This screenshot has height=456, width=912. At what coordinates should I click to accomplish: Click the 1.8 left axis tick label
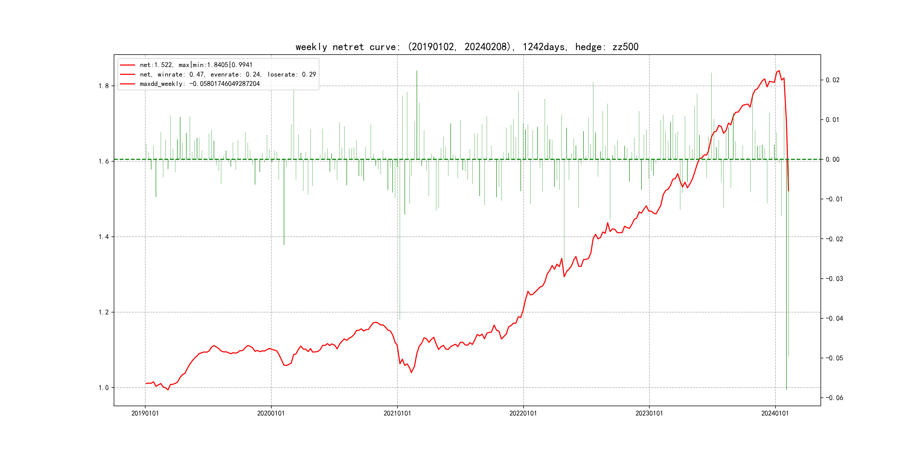103,86
